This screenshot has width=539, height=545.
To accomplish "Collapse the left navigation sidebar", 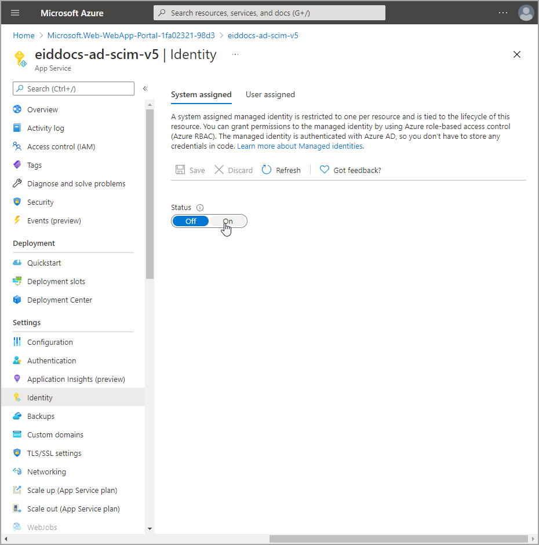I will point(145,89).
